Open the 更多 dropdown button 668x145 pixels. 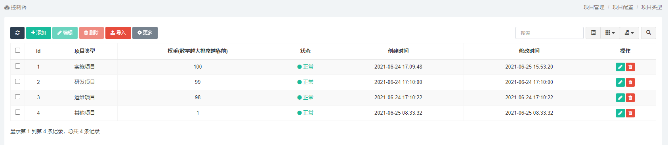coord(145,33)
